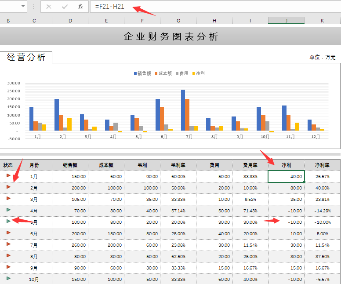This screenshot has width=341, height=284.
Task: Click the green flag in the 4月 row
Action: coord(8,210)
